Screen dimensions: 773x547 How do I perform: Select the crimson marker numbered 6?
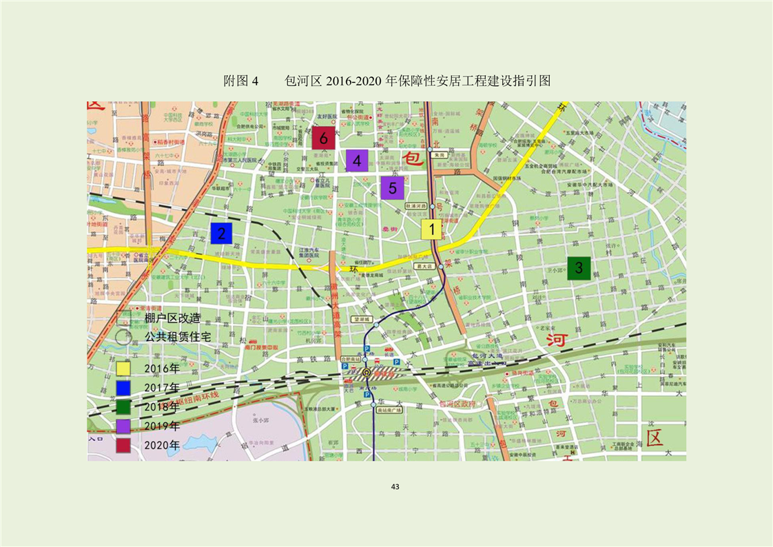click(323, 138)
